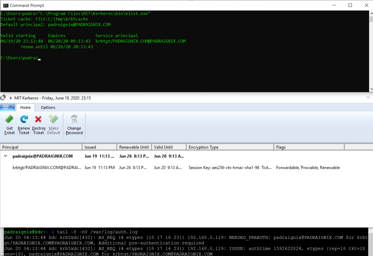Click the krbtgt row Issued Jun 19 11:13 PM cell
Screen dimensions: 373x256
[x=99, y=167]
